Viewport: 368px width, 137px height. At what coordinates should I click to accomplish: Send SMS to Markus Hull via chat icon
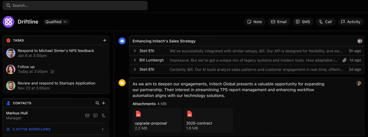[x=95, y=116]
